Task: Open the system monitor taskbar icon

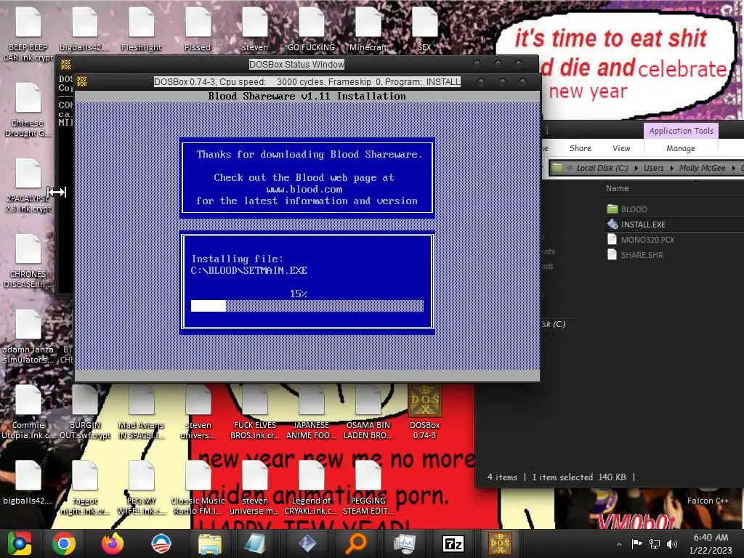Action: coord(404,543)
